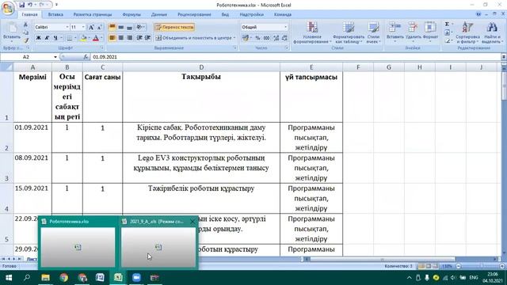This screenshot has width=507, height=285.
Task: Click AutoSum sigma icon
Action: (447, 25)
